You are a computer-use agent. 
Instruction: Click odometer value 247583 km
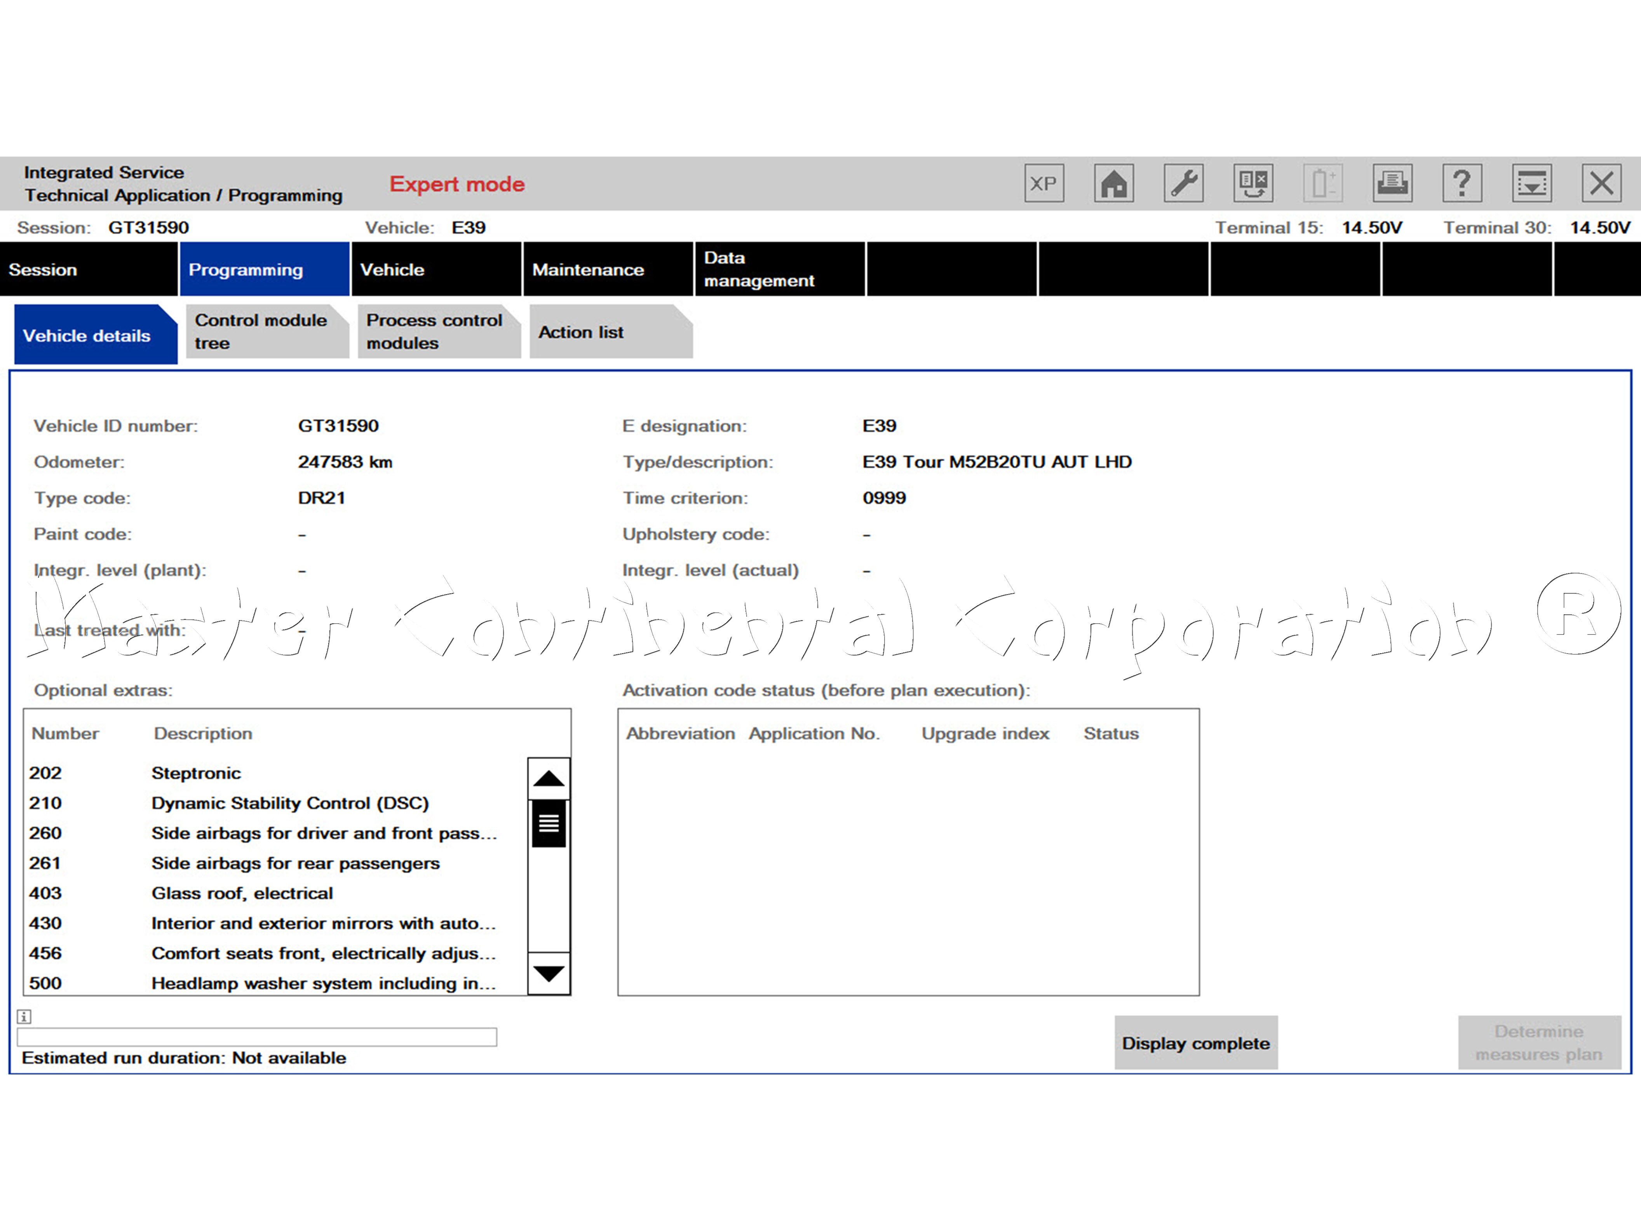(x=345, y=462)
